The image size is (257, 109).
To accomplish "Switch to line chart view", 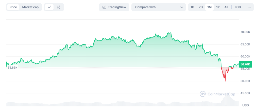I will tap(49, 7).
